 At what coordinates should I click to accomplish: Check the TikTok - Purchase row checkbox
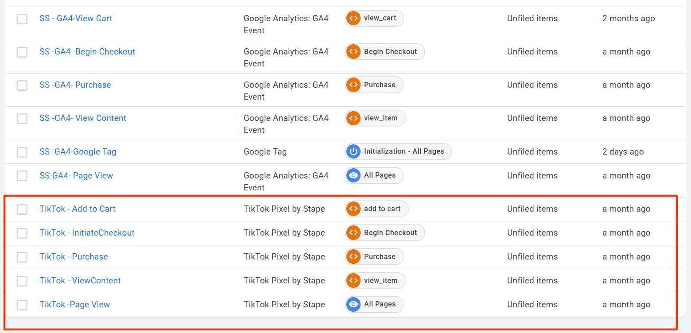coord(22,257)
